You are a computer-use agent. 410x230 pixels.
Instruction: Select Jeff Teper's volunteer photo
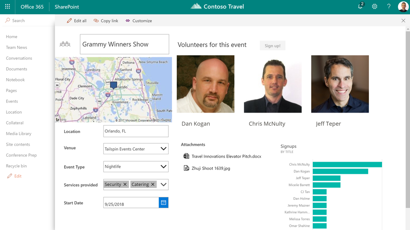point(340,84)
